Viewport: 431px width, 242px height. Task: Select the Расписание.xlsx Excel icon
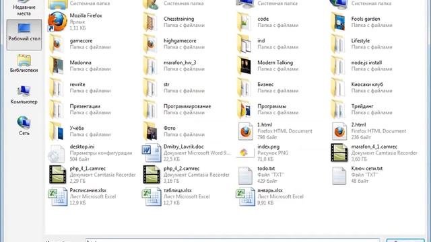(58, 196)
